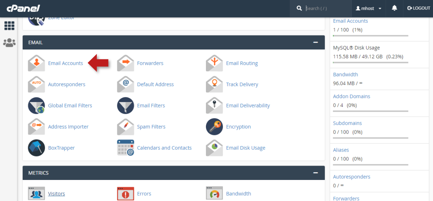Click the Email Accounts envelope icon
Image resolution: width=433 pixels, height=201 pixels.
(36, 63)
